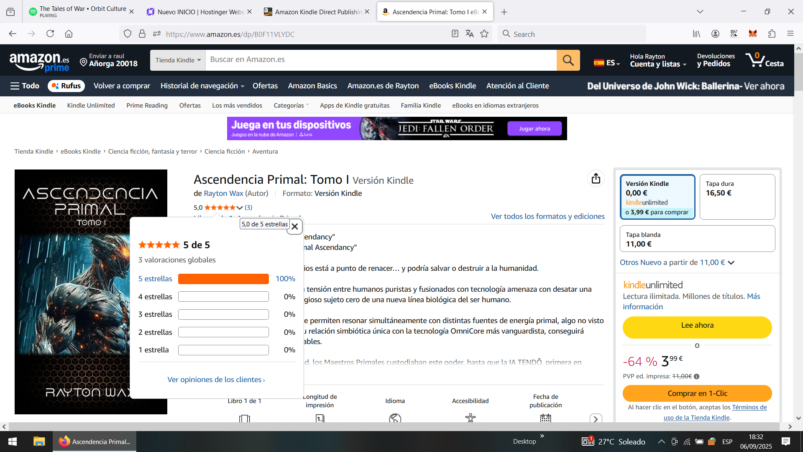Open the Tienda Kindle search category dropdown
Image resolution: width=803 pixels, height=452 pixels.
tap(178, 60)
